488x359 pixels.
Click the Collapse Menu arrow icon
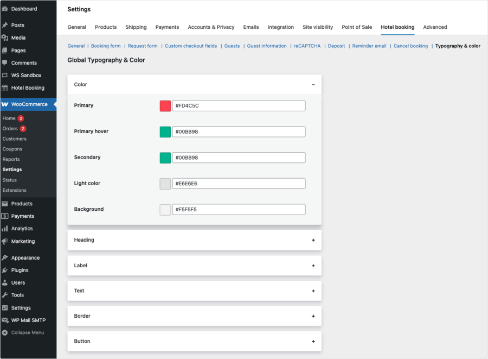5,333
